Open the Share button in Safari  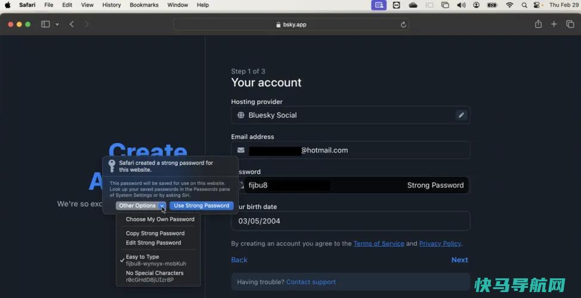538,24
